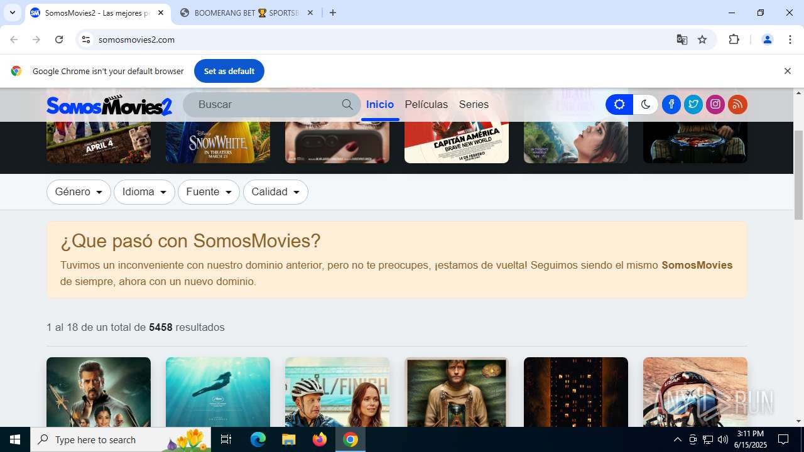
Task: Open the underwater swimmer movie poster
Action: click(218, 392)
